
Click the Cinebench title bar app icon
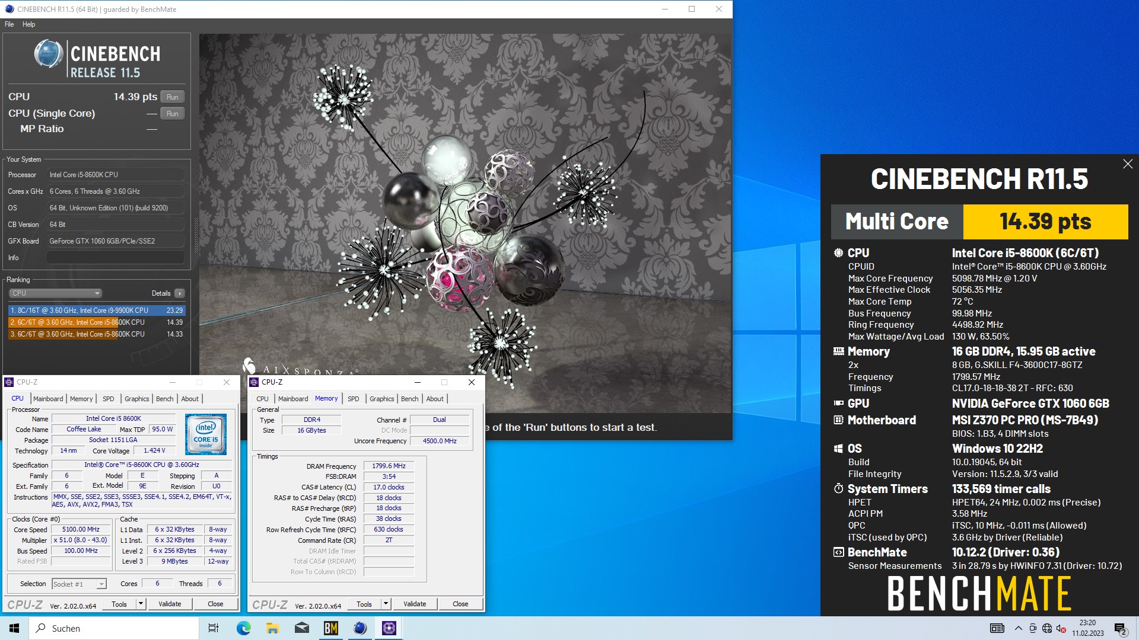click(x=9, y=9)
